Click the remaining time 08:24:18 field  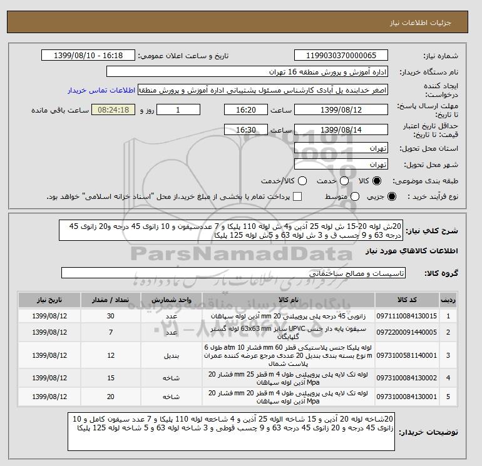coord(113,109)
